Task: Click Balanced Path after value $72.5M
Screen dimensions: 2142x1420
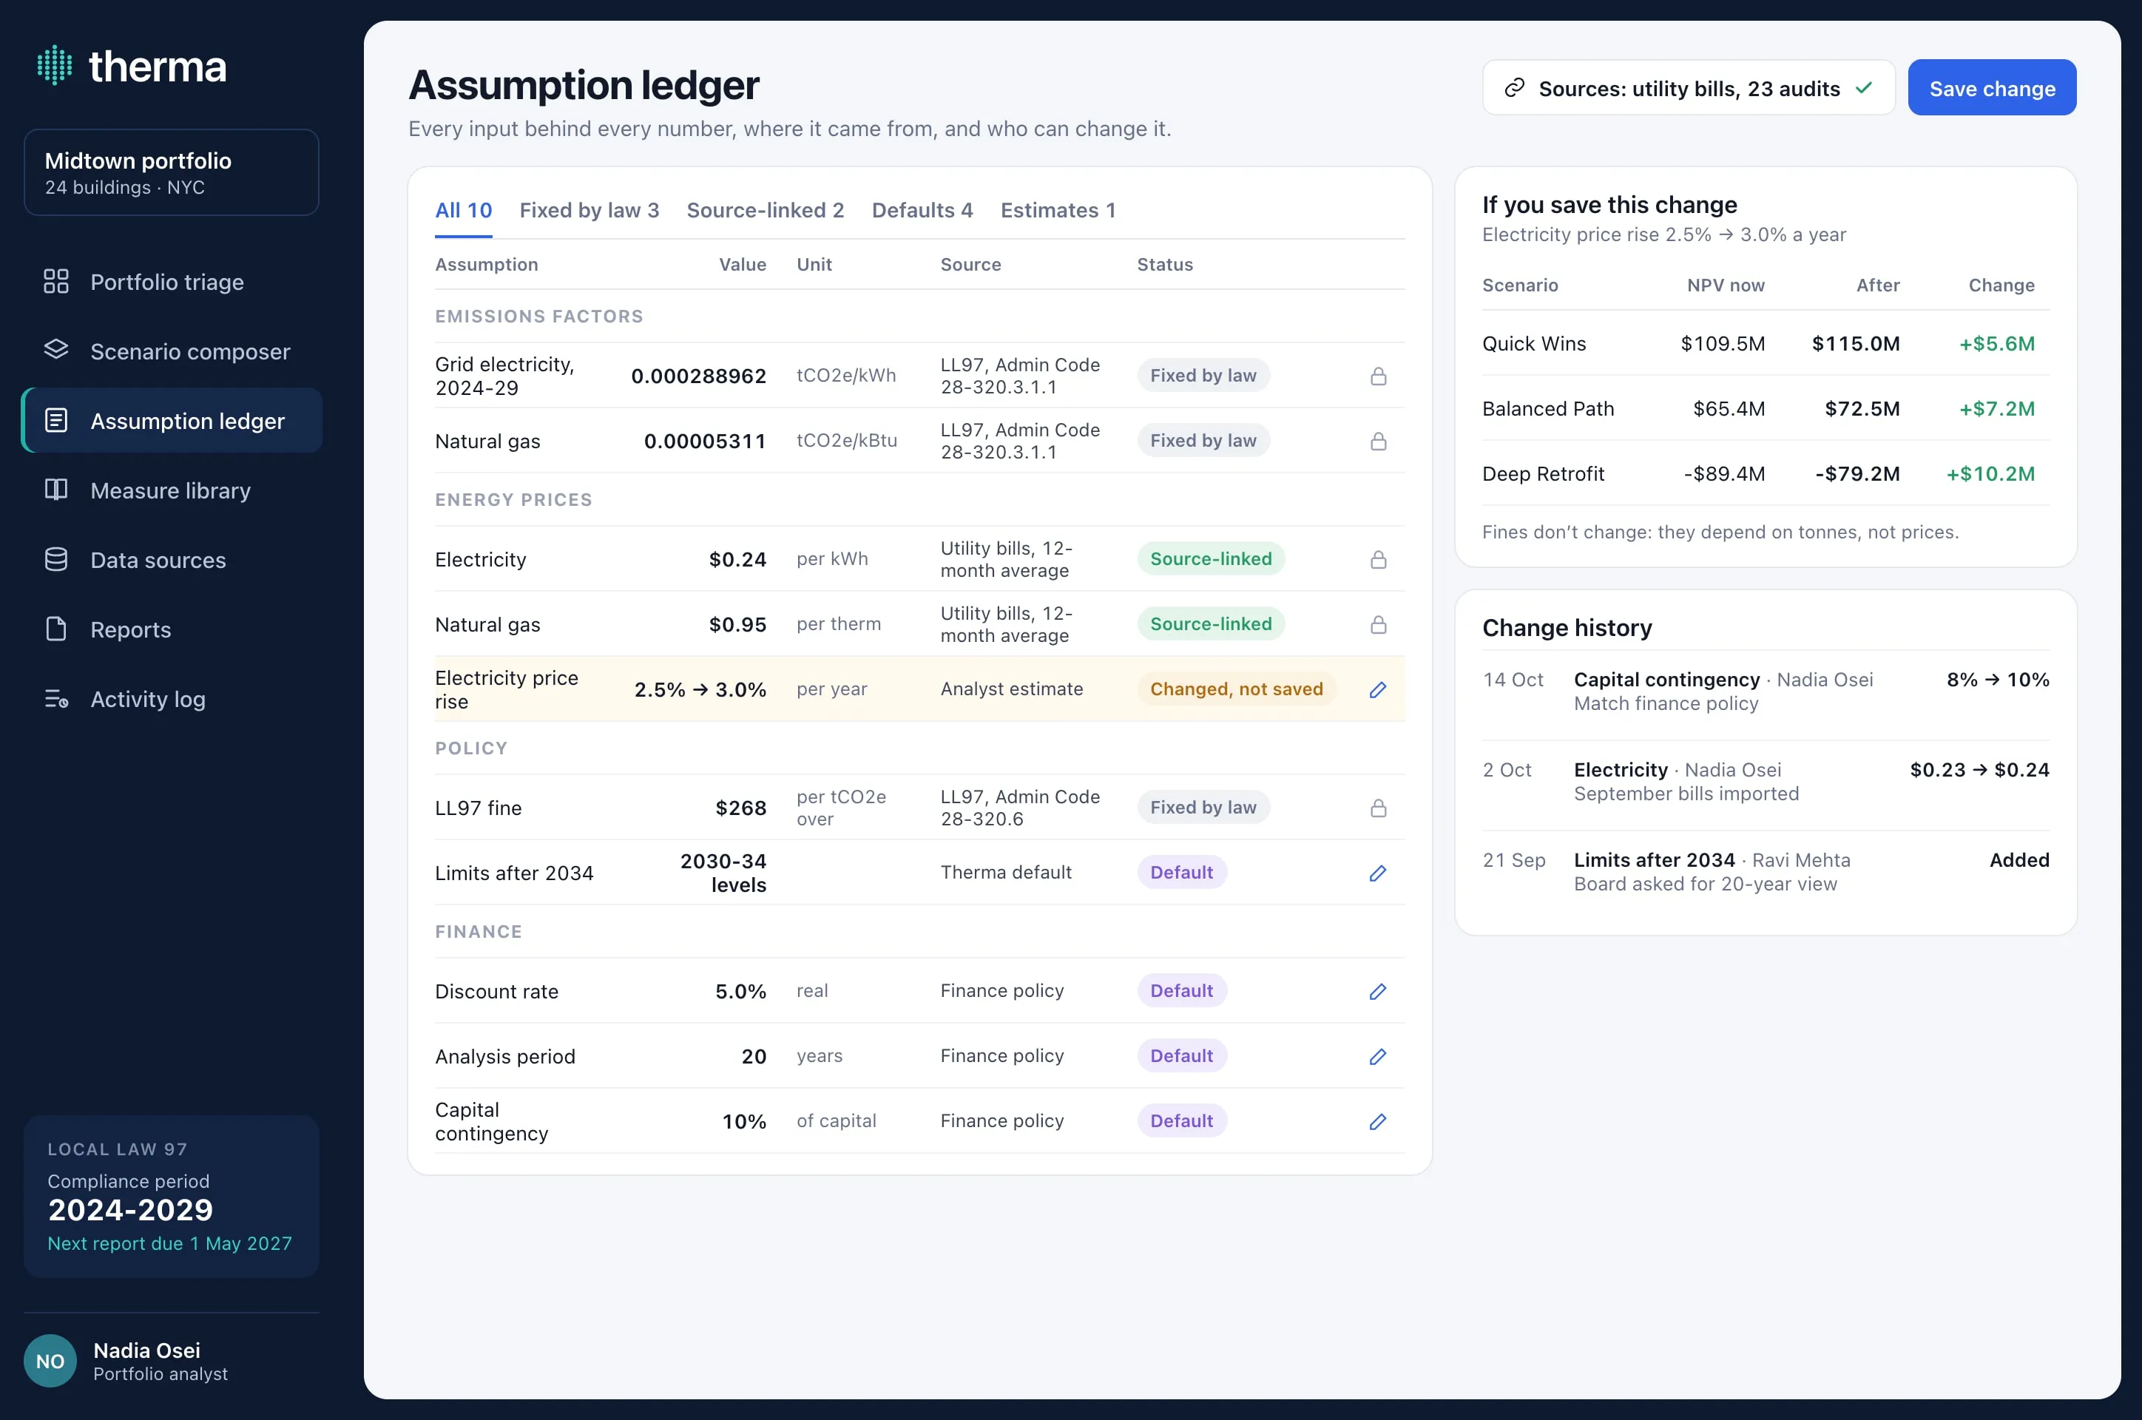Action: click(x=1861, y=408)
